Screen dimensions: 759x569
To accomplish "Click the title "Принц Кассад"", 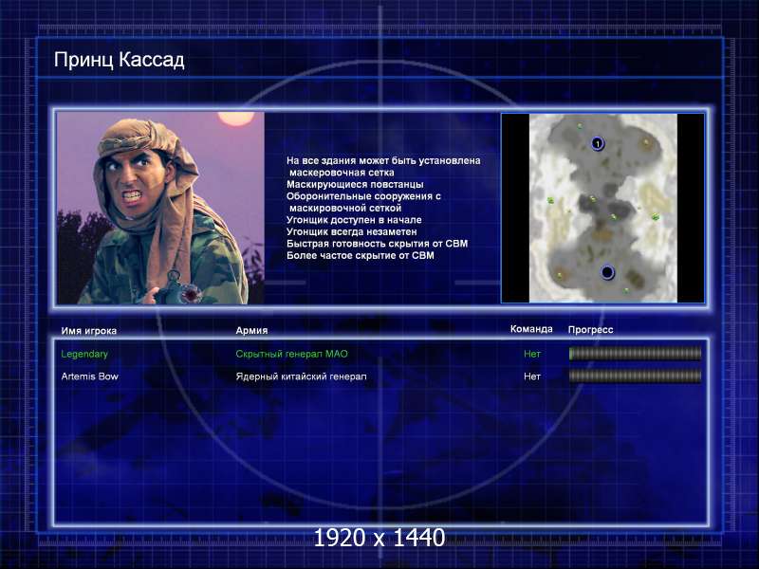I will pyautogui.click(x=119, y=61).
